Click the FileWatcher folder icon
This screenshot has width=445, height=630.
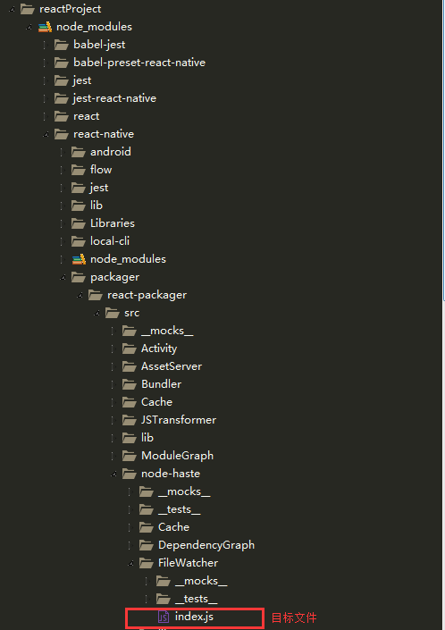point(147,563)
